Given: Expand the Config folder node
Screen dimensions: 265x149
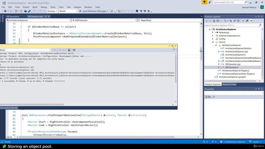Looking at the screenshot, I should [212, 39].
